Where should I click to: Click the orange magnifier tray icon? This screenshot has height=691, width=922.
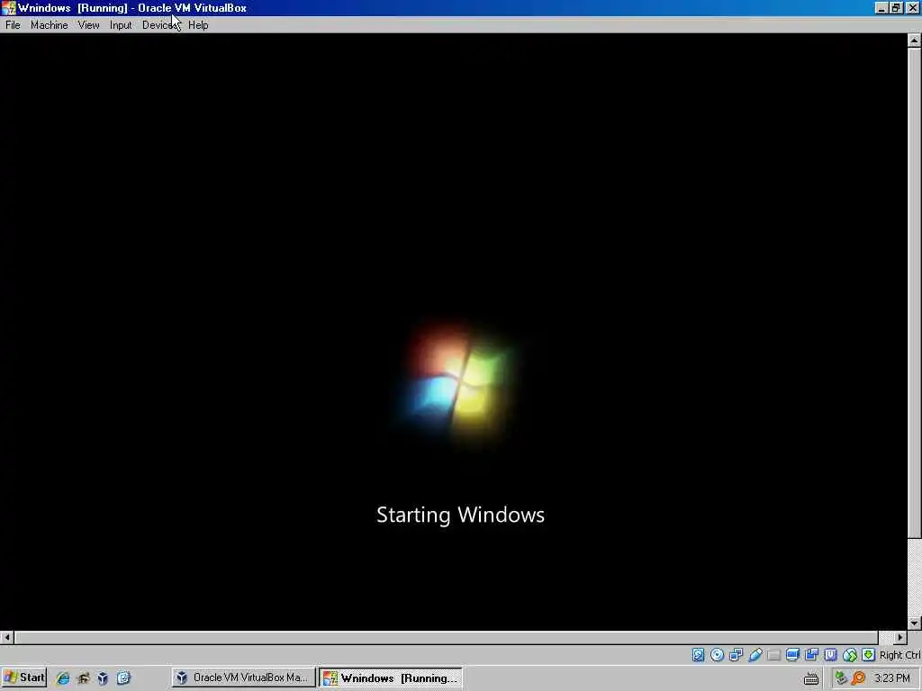[858, 678]
